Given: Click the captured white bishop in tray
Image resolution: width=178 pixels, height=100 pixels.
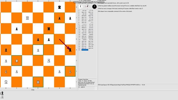Looking at the screenshot, I should coord(2,97).
